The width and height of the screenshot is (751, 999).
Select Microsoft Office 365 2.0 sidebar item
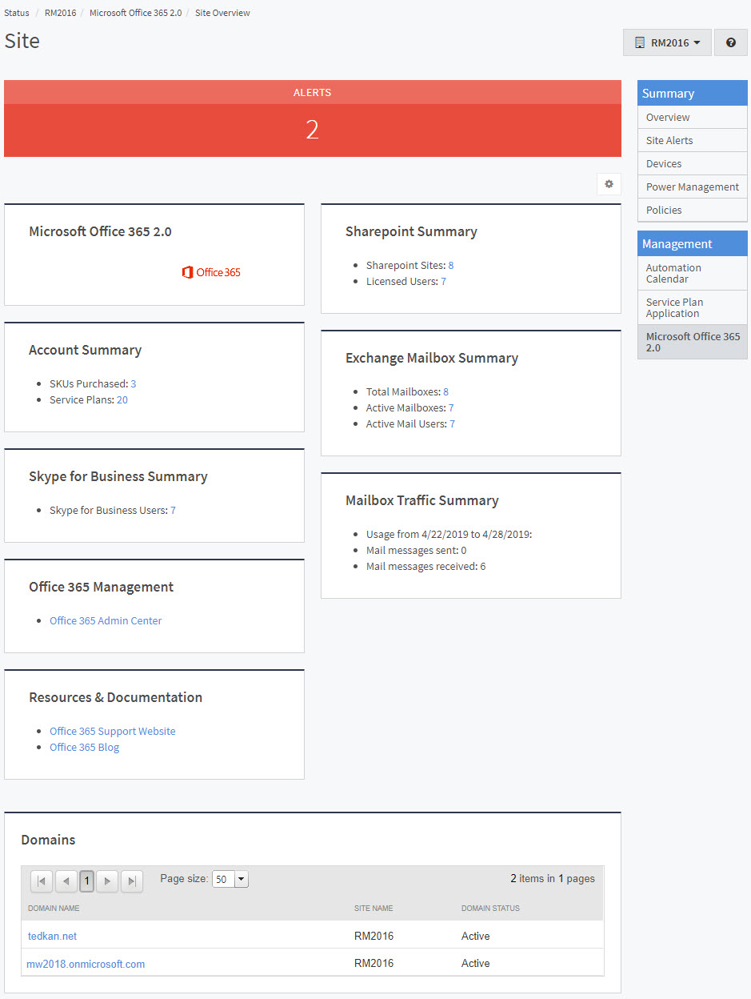(x=693, y=342)
